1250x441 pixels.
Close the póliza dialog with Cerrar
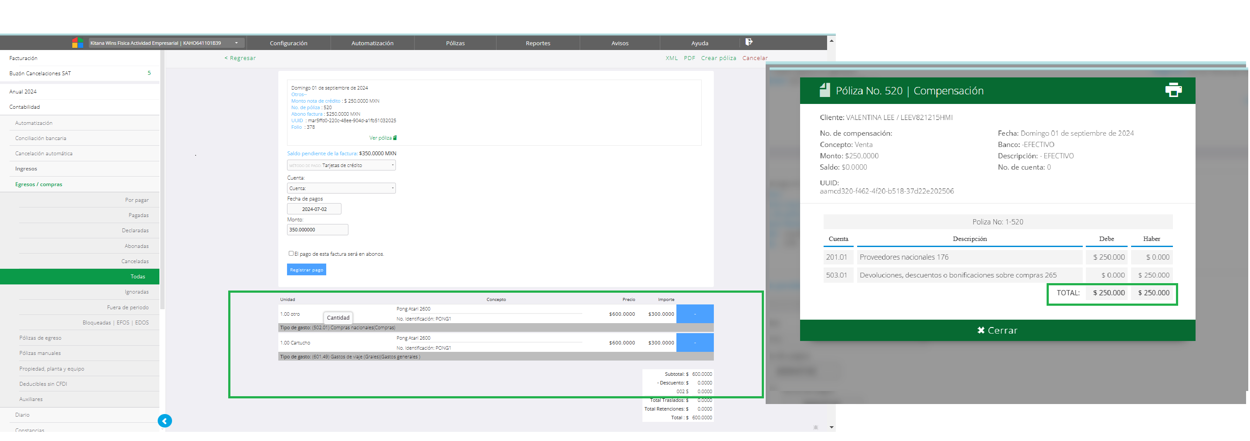click(x=997, y=330)
